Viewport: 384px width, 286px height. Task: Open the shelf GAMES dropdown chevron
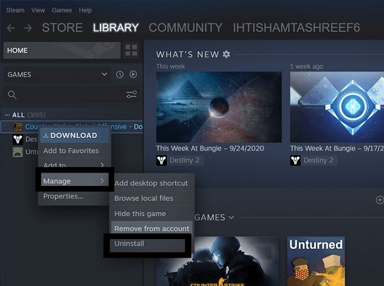[231, 217]
